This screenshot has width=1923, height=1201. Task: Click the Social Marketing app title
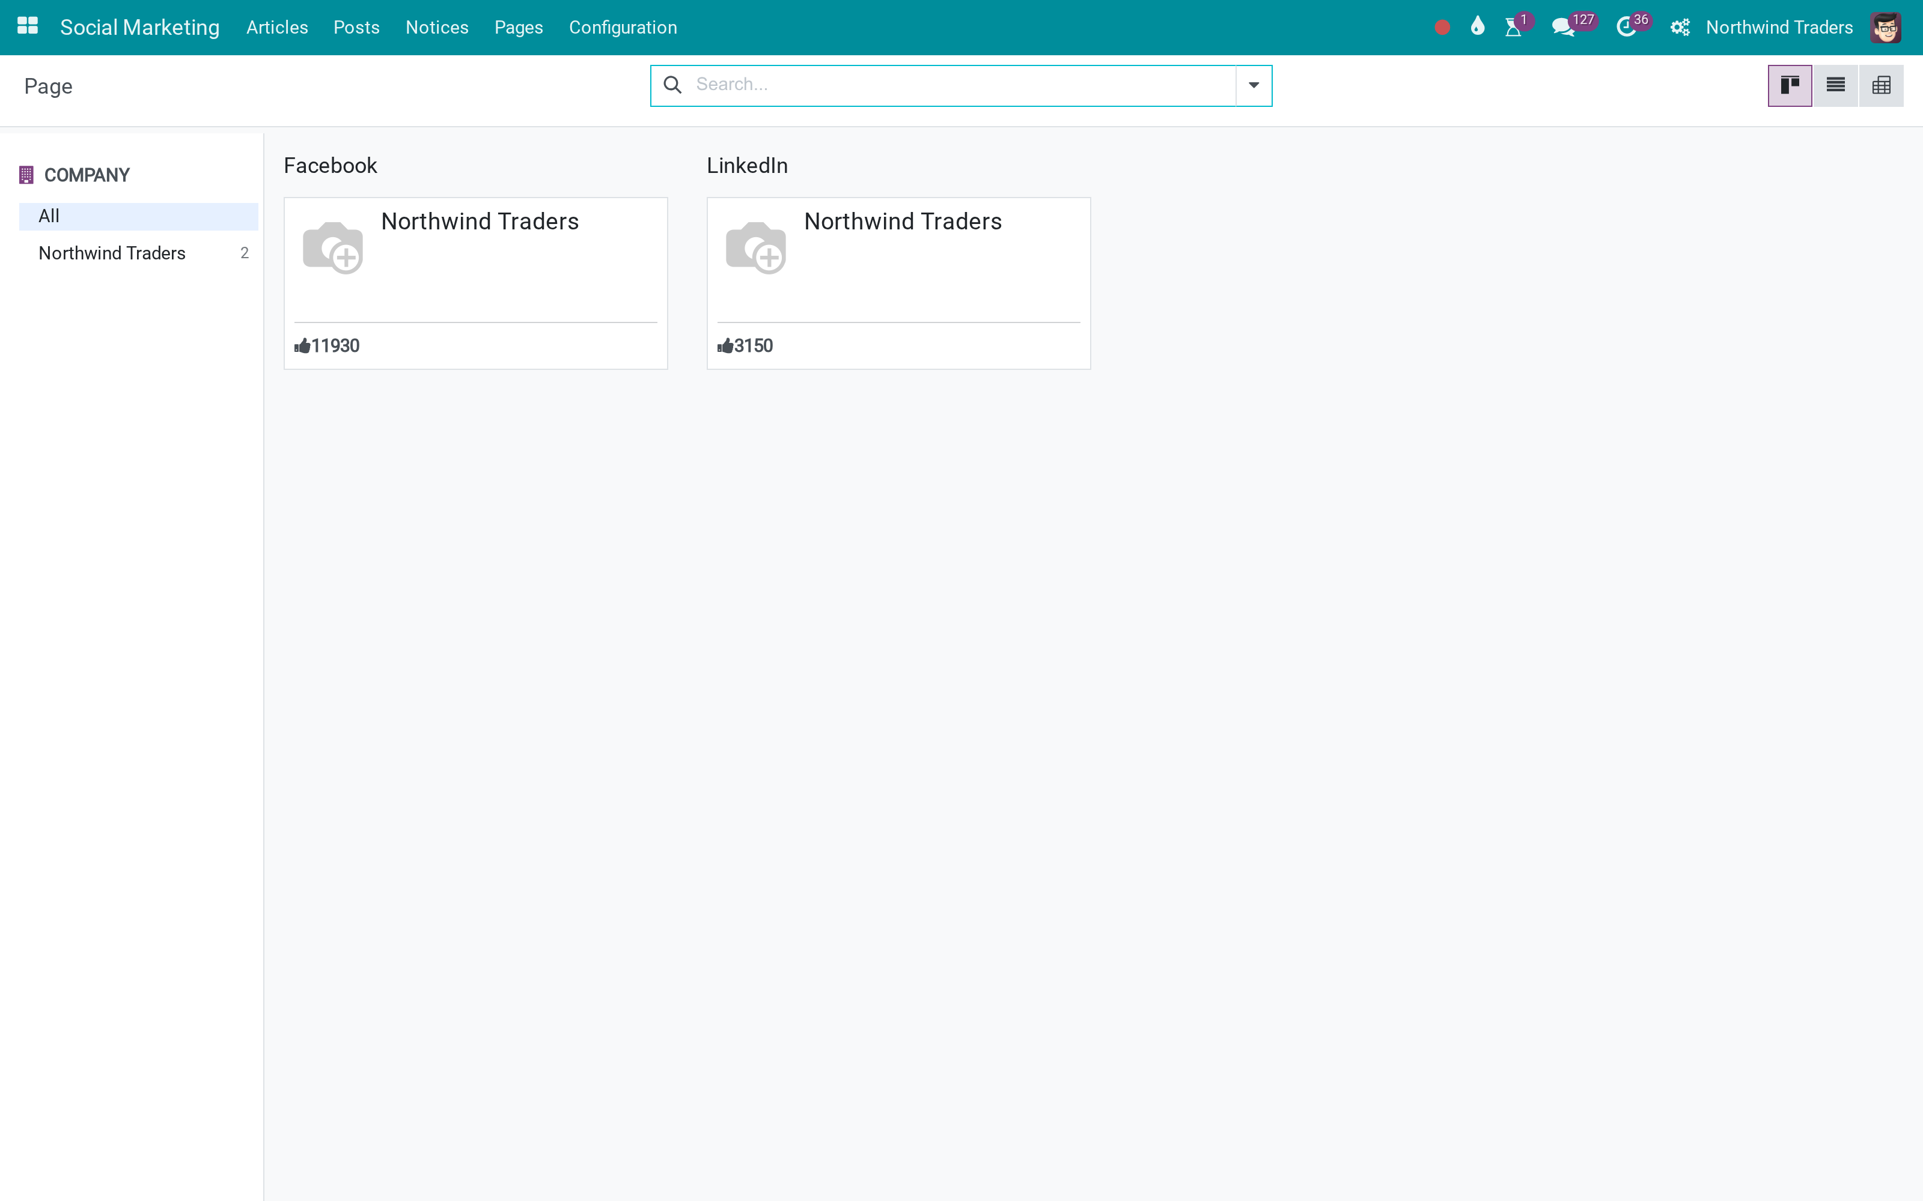point(140,28)
